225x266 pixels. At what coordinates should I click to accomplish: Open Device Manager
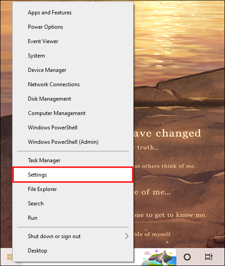(x=73, y=70)
